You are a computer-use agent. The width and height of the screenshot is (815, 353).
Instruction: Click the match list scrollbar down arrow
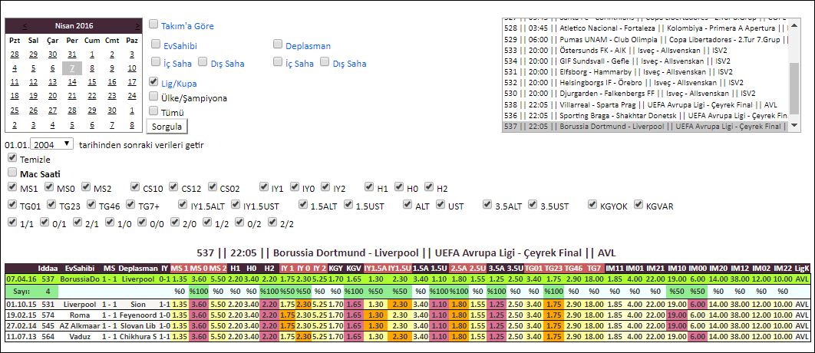click(794, 125)
